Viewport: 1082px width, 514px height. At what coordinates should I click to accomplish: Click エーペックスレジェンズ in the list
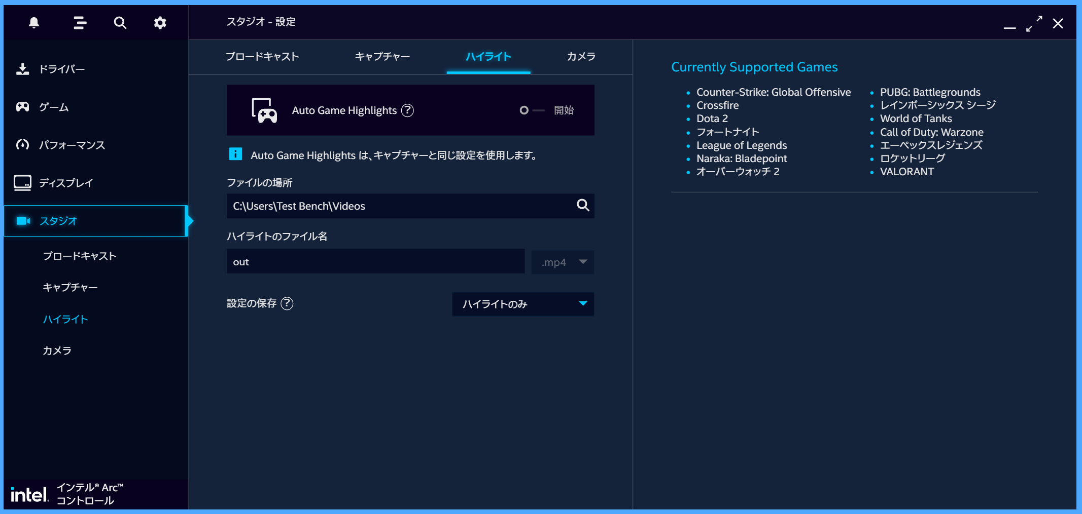tap(931, 145)
